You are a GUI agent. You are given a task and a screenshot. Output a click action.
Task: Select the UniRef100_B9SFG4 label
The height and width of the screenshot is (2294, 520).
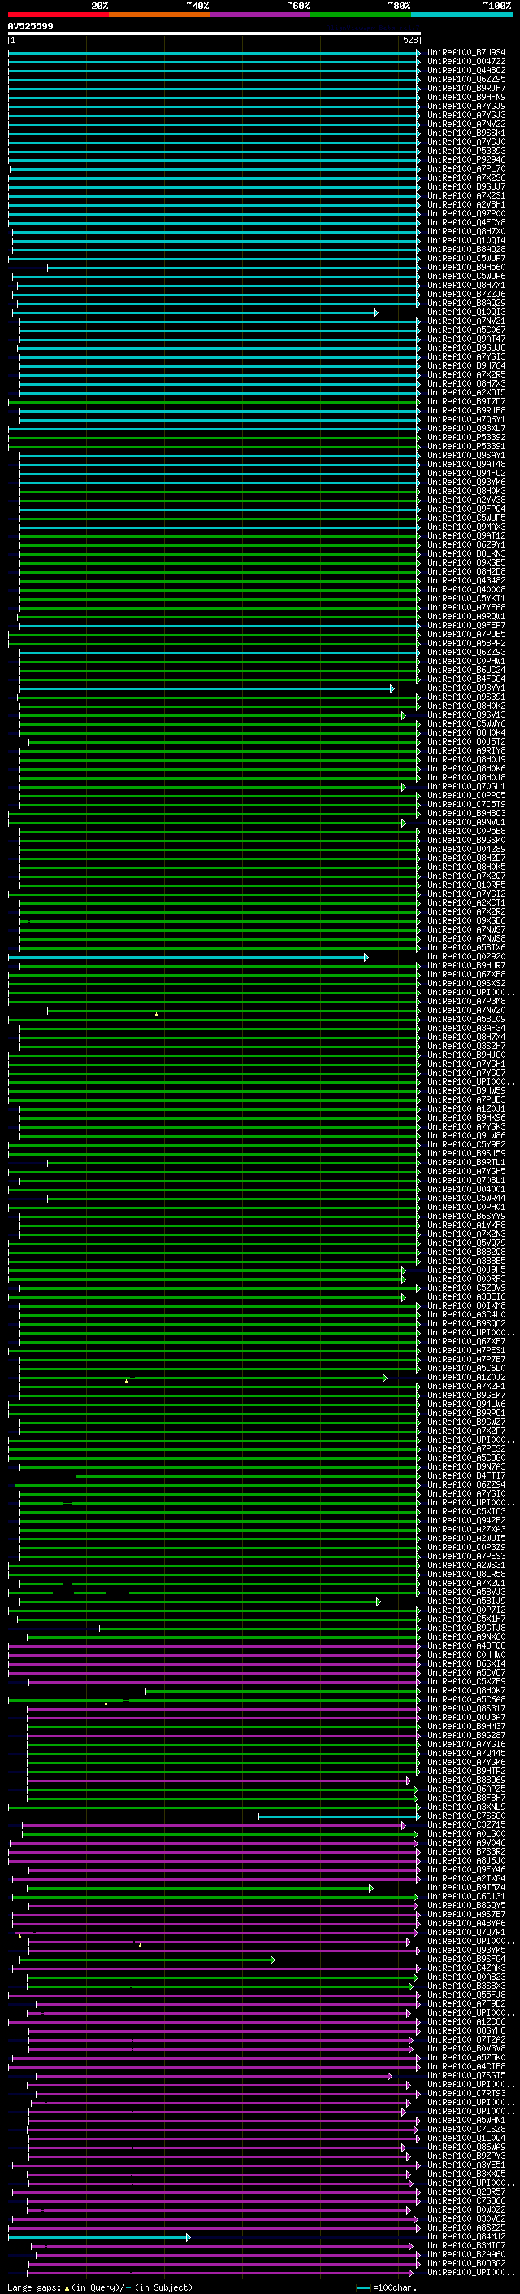466,1960
